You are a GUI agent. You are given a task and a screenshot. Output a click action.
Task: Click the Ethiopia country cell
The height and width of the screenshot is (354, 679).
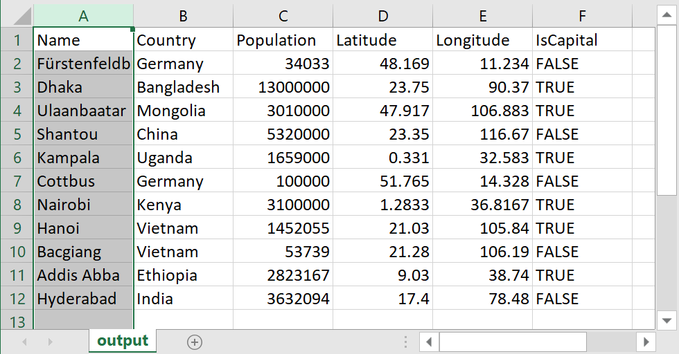coord(183,275)
